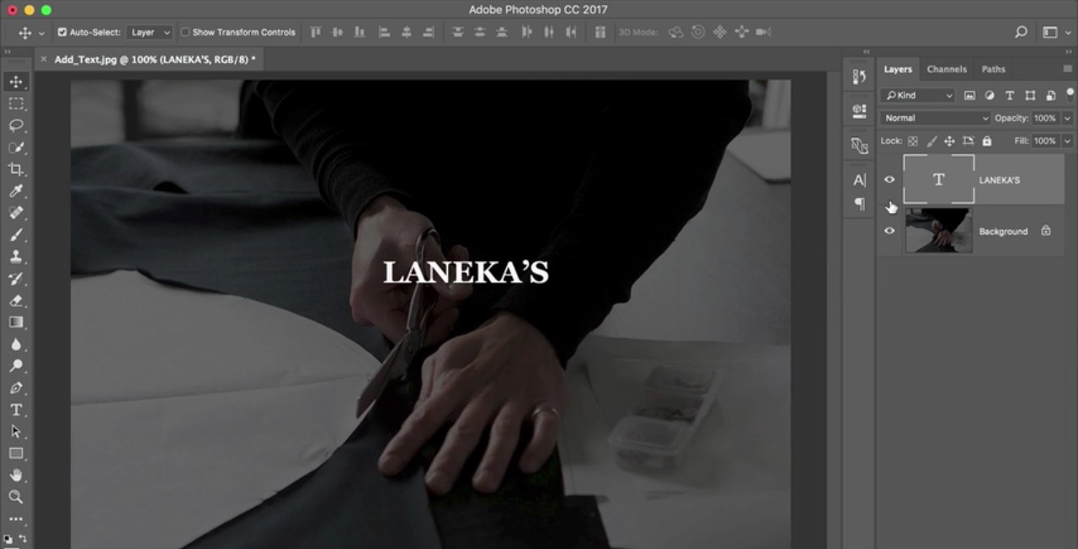Lock transparent pixels
The width and height of the screenshot is (1078, 549).
tap(913, 141)
